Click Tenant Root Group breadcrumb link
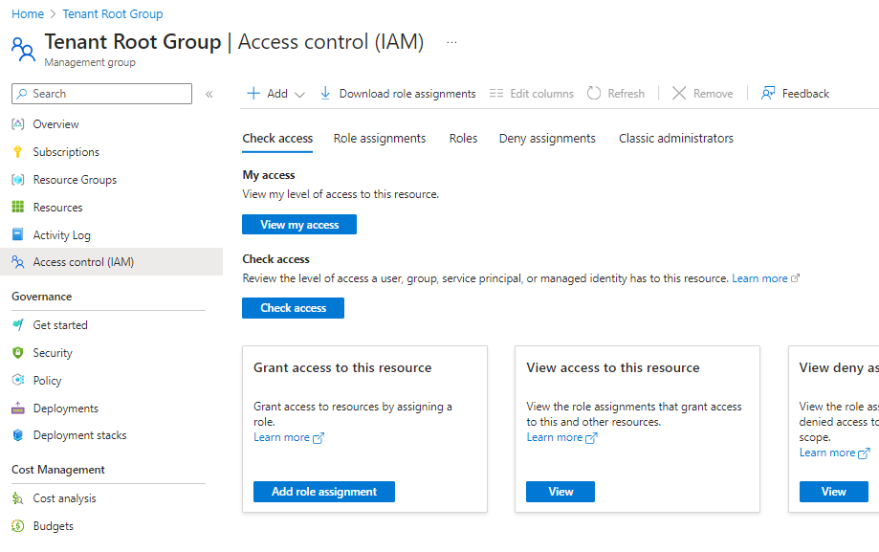 click(x=113, y=14)
